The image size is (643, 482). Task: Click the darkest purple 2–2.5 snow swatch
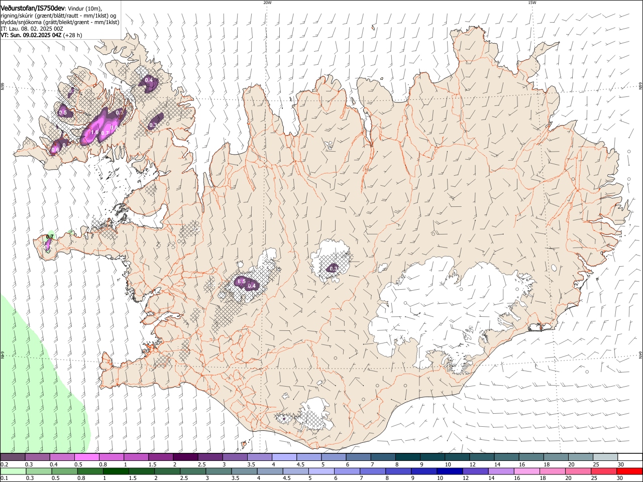(185, 457)
